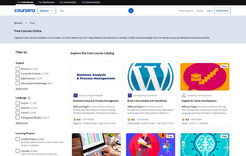Click "Mixed · Course · 1 - 3 Months" text

(x=195, y=123)
